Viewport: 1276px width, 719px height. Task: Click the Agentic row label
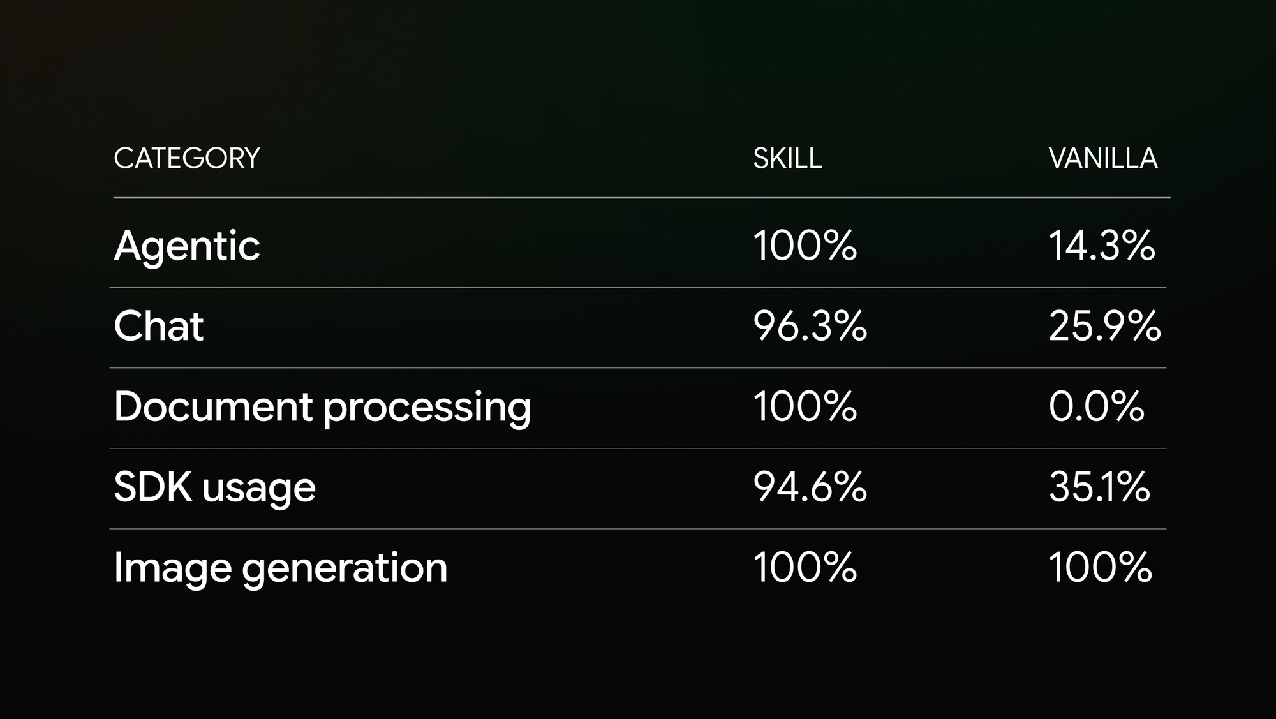click(x=187, y=246)
